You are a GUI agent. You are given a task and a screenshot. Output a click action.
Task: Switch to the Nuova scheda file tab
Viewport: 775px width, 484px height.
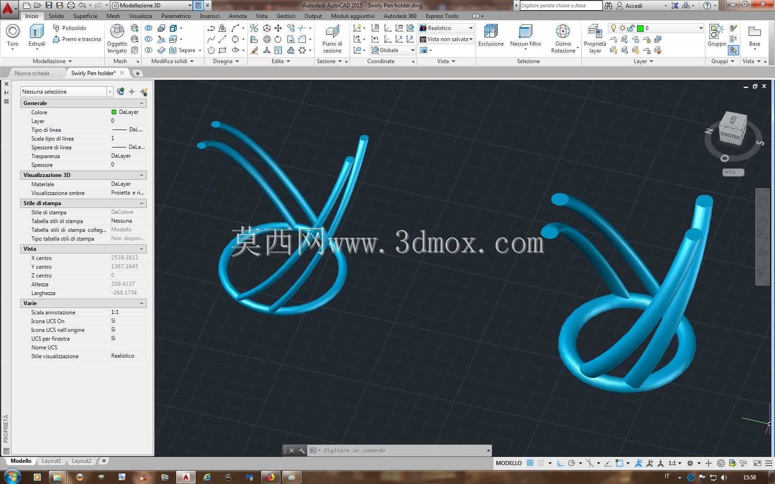pos(32,73)
